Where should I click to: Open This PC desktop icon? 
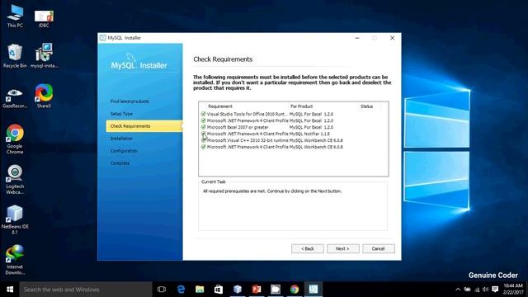coord(15,16)
